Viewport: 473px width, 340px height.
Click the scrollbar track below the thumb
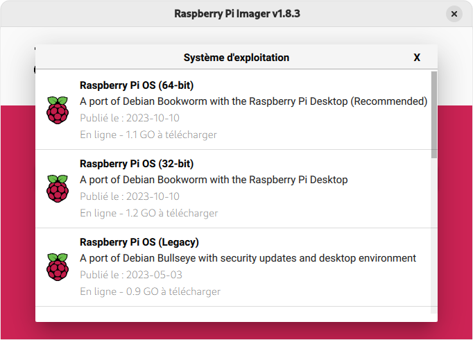coord(434,235)
